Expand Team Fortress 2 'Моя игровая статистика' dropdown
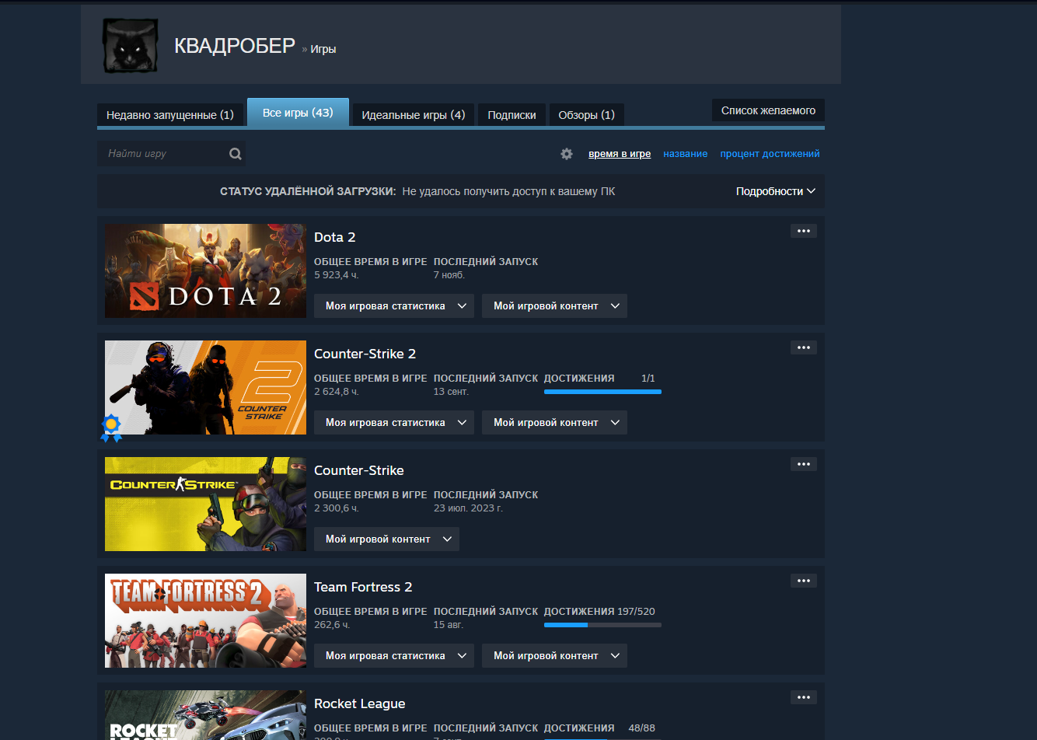 pos(394,656)
